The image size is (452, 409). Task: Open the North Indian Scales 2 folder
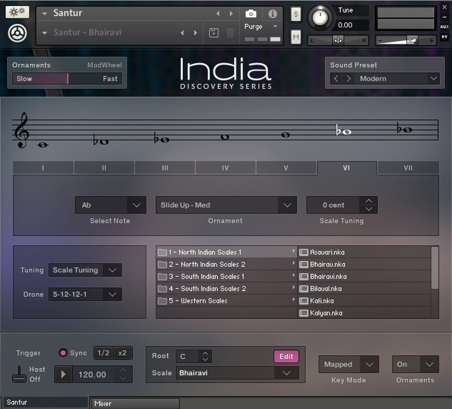pyautogui.click(x=227, y=264)
